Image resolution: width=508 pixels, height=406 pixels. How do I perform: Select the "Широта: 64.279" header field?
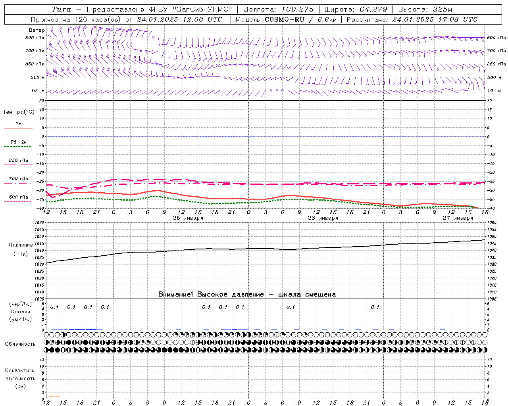pyautogui.click(x=356, y=10)
